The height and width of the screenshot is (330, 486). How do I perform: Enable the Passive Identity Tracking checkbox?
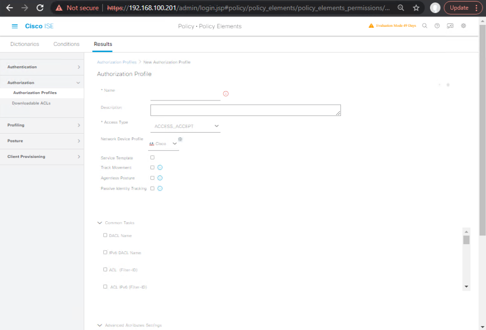152,189
